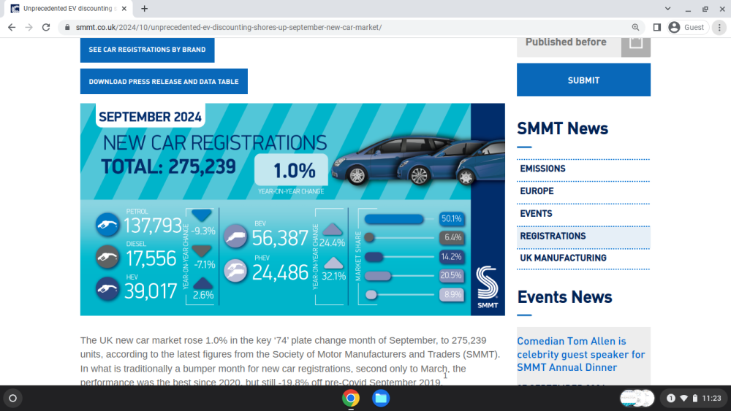
Task: Click the 14.2% market share bar
Action: click(x=374, y=256)
